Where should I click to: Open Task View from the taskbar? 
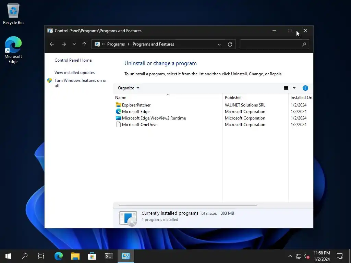click(41, 256)
